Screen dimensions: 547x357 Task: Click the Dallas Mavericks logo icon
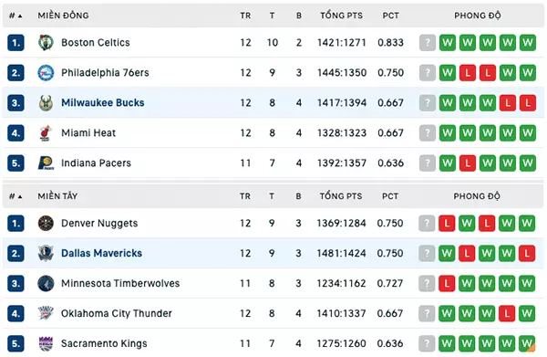(46, 253)
